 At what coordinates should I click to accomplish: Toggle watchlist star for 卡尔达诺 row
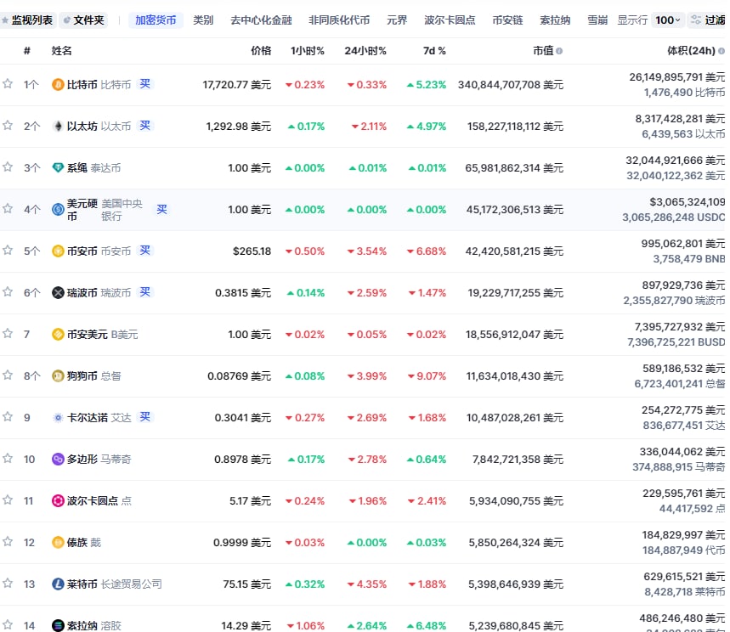tap(8, 416)
